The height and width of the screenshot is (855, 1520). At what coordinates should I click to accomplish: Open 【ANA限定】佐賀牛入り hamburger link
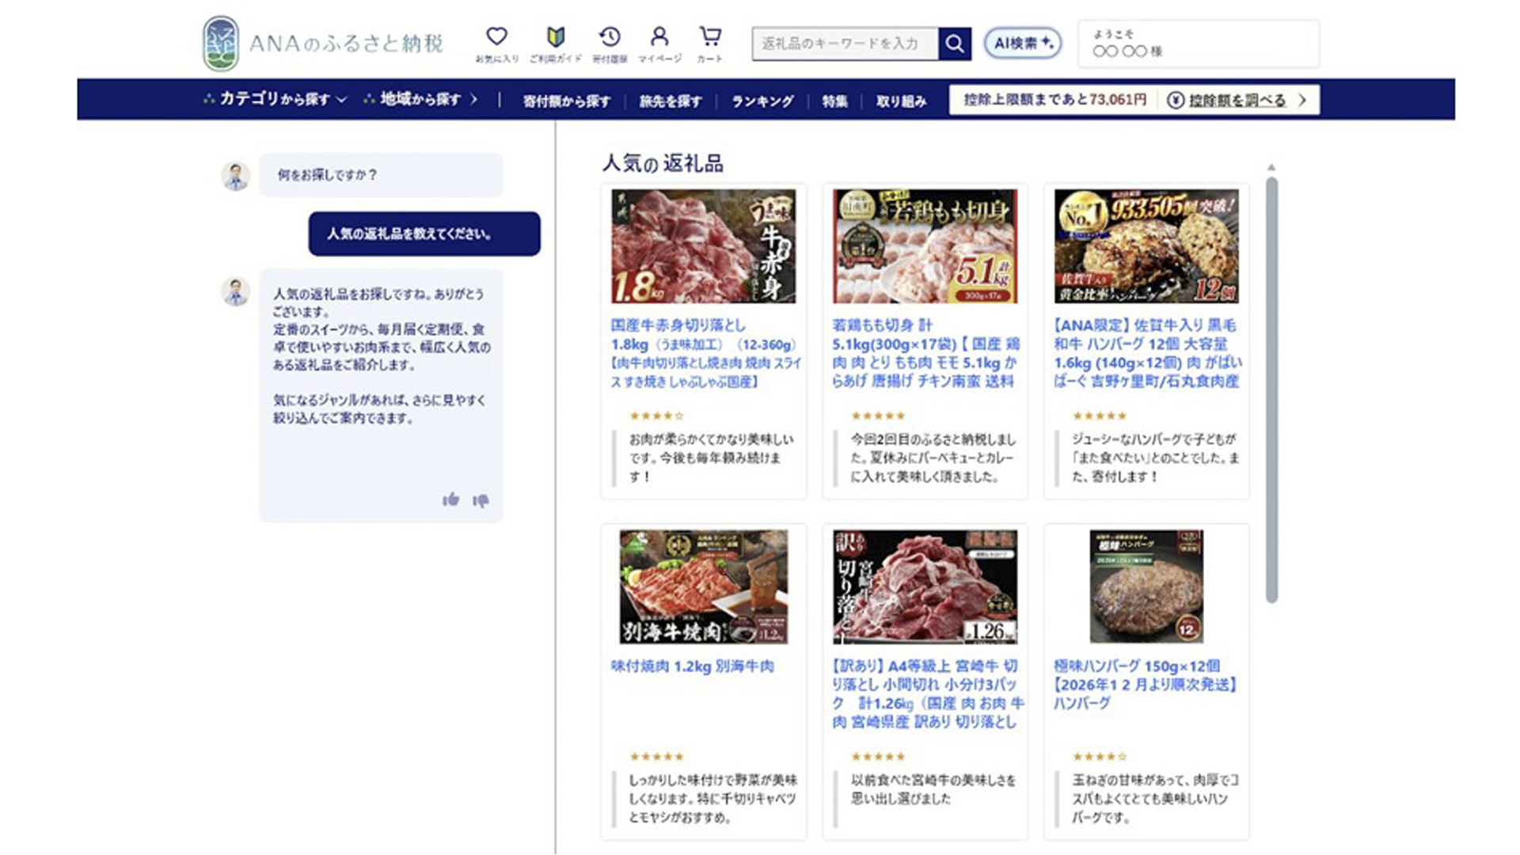tap(1147, 353)
